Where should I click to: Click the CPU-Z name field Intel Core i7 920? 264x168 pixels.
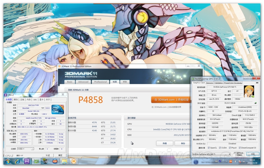point(33,105)
